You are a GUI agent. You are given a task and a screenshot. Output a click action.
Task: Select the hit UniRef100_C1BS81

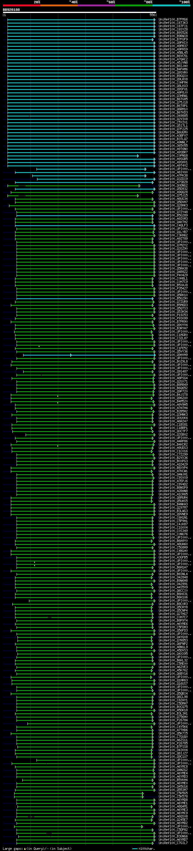(x=173, y=425)
